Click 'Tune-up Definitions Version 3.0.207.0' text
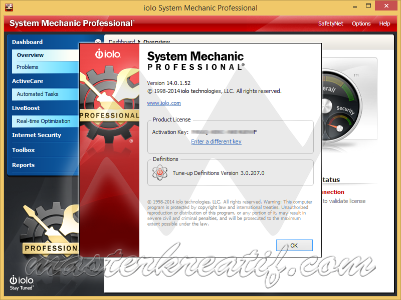 (x=219, y=173)
